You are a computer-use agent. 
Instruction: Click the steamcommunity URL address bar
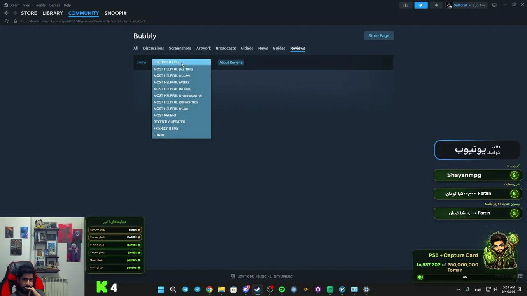pos(82,21)
